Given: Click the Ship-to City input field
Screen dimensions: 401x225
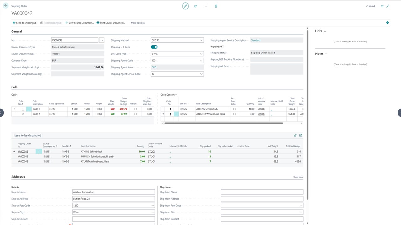Looking at the screenshot, I should (114, 212).
